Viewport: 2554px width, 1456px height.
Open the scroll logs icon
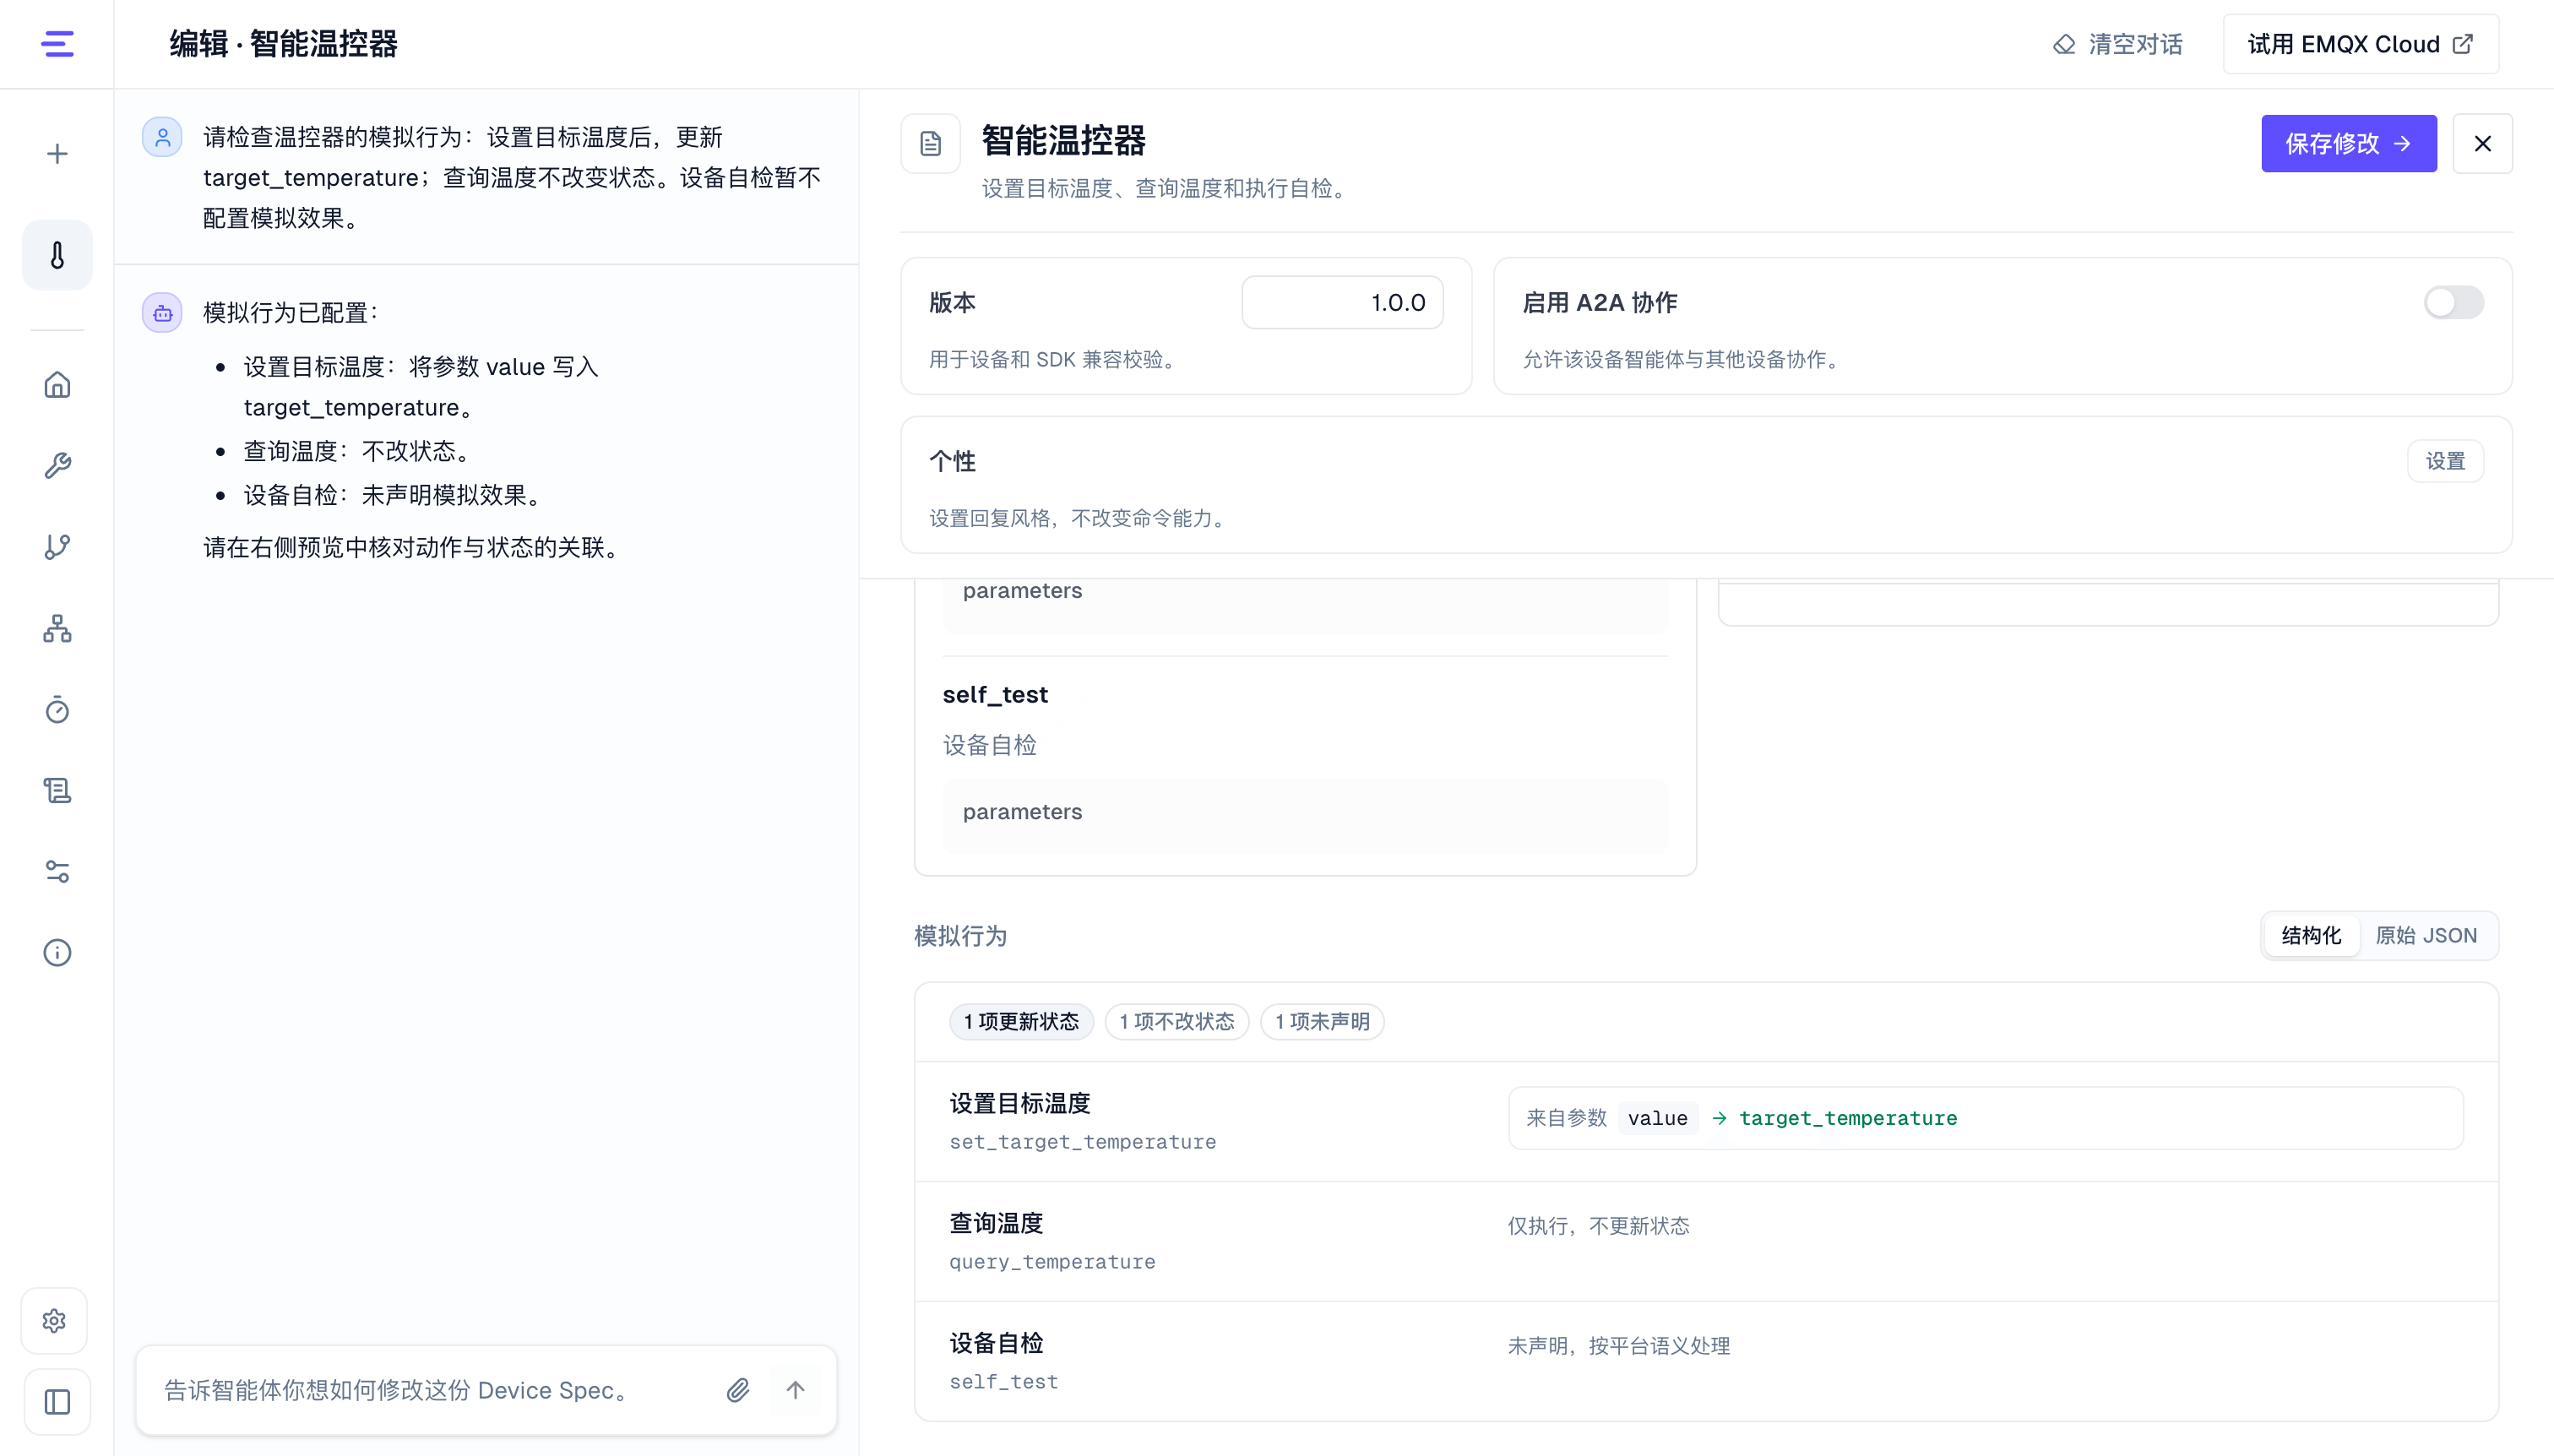(57, 790)
